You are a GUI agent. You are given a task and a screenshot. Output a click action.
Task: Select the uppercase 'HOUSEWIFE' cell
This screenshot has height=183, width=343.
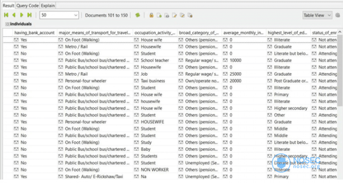[155, 122]
